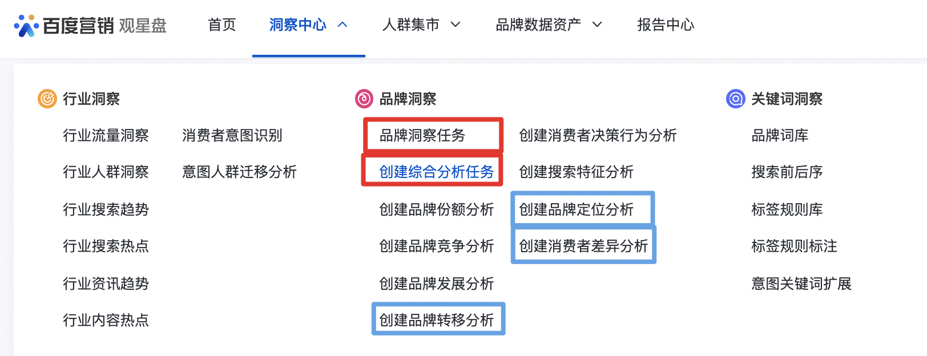Open 创建品牌转移分析
The image size is (927, 356).
click(x=438, y=319)
